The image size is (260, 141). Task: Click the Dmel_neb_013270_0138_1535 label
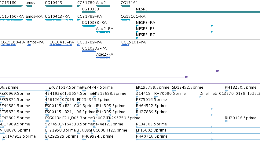click(x=230, y=94)
